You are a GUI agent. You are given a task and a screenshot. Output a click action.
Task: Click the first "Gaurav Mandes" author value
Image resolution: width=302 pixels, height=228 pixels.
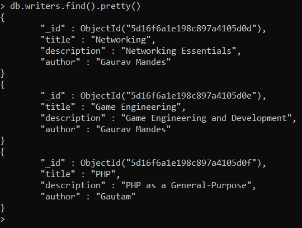(133, 62)
